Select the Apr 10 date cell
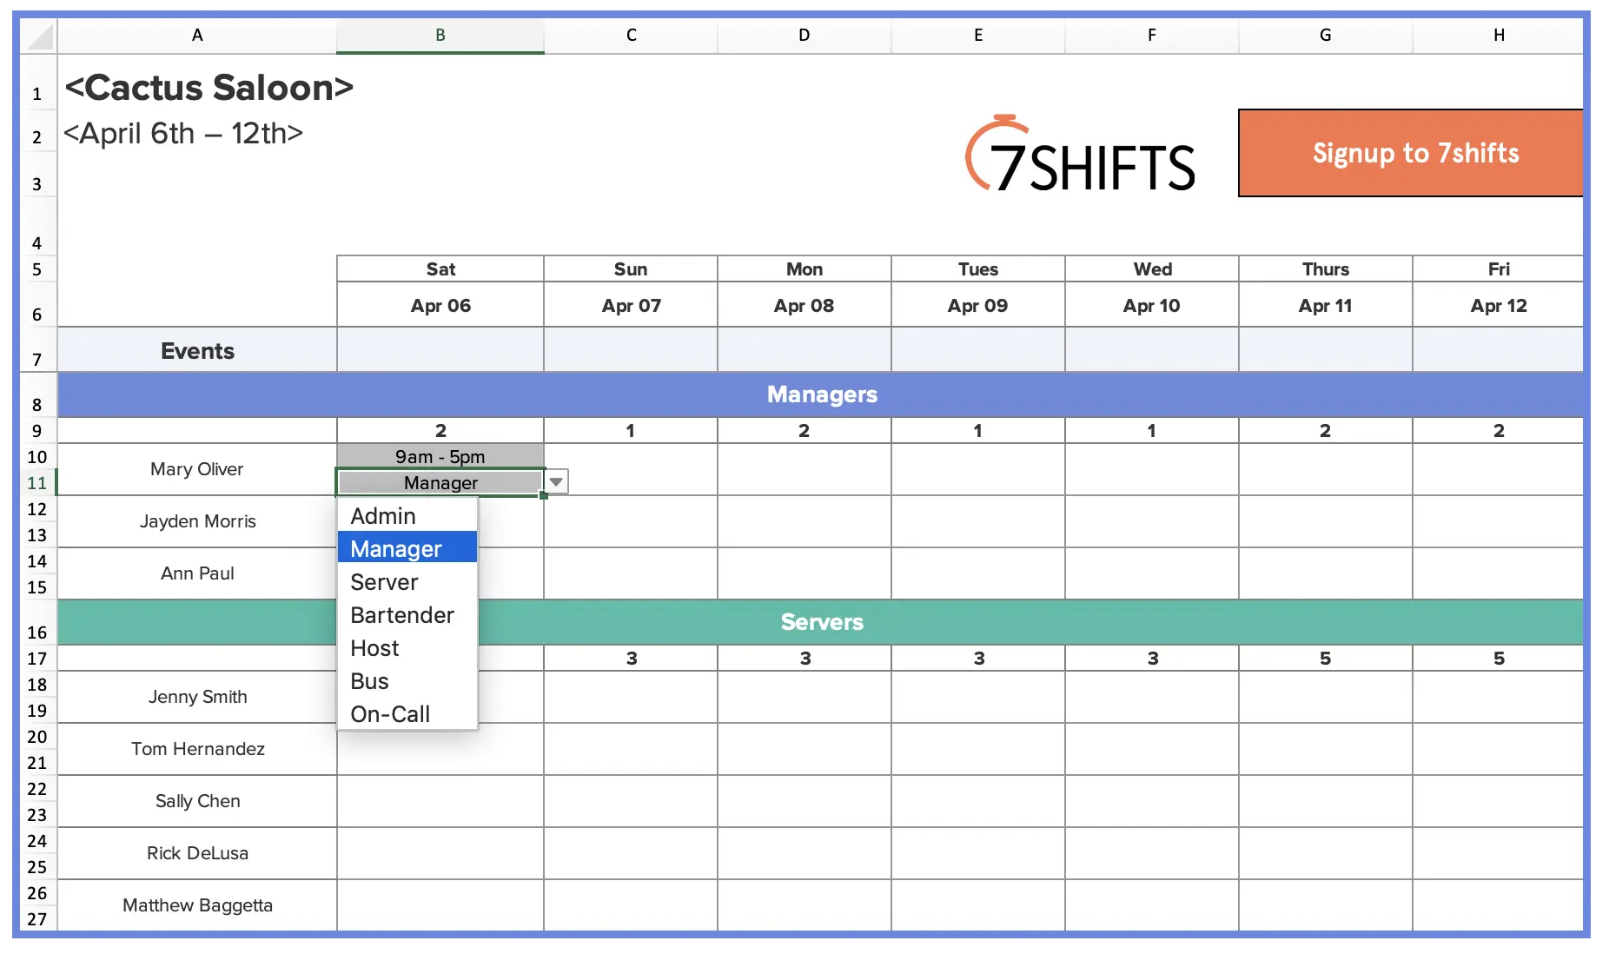 1151,305
